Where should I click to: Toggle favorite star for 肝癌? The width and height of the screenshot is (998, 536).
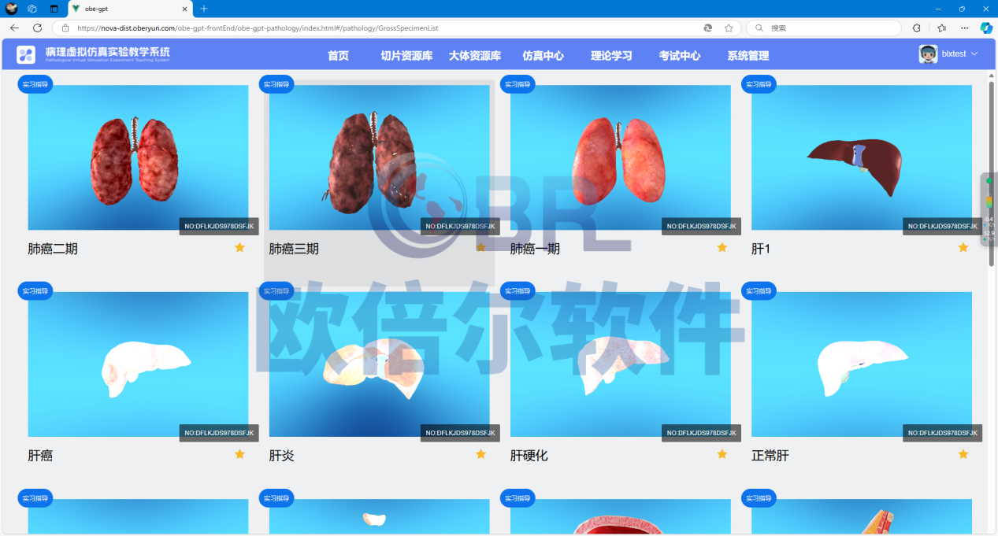pyautogui.click(x=240, y=454)
